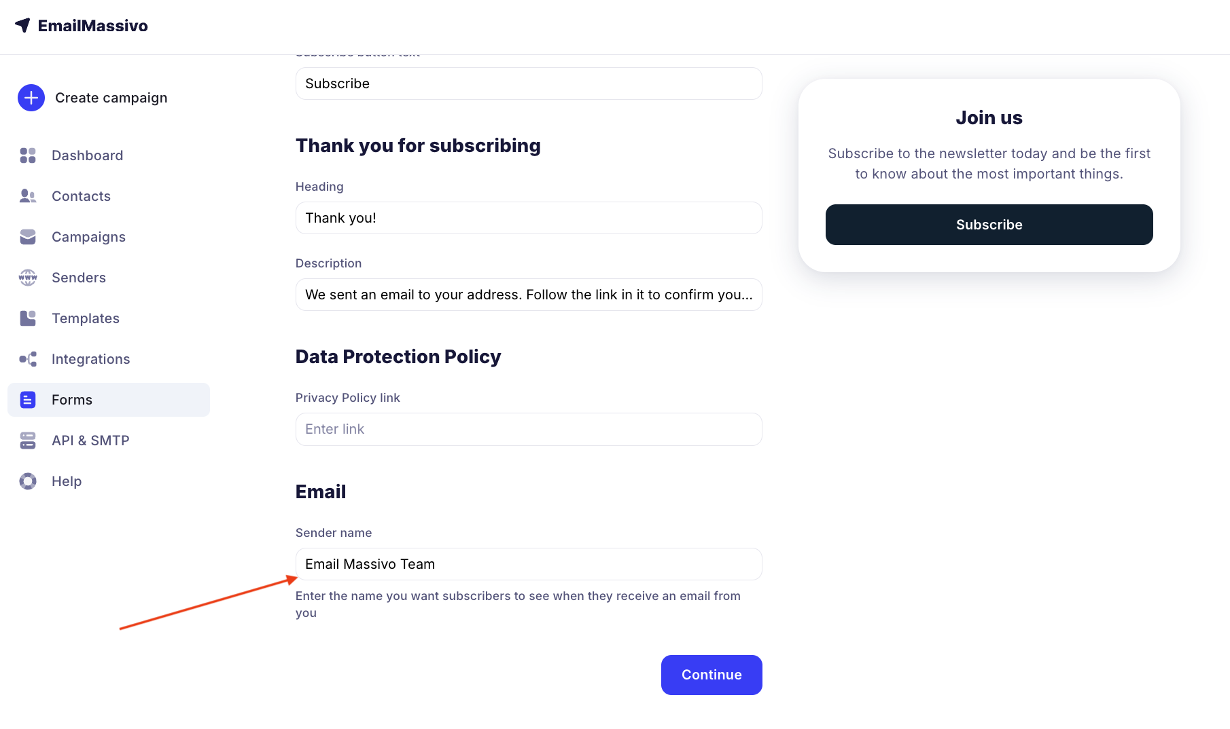Edit the Thank you! heading field
The width and height of the screenshot is (1230, 729).
click(529, 218)
